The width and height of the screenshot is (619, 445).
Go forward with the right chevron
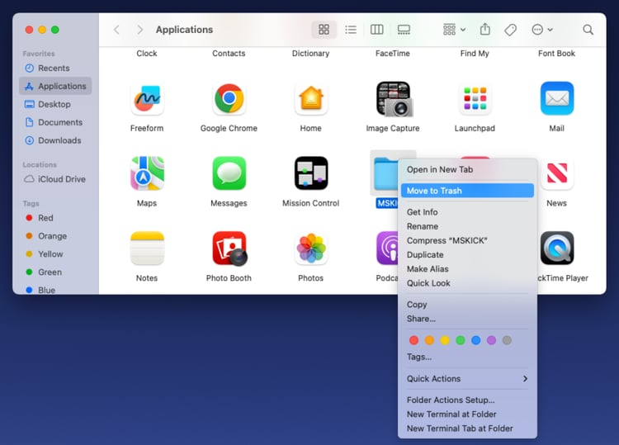coord(139,30)
